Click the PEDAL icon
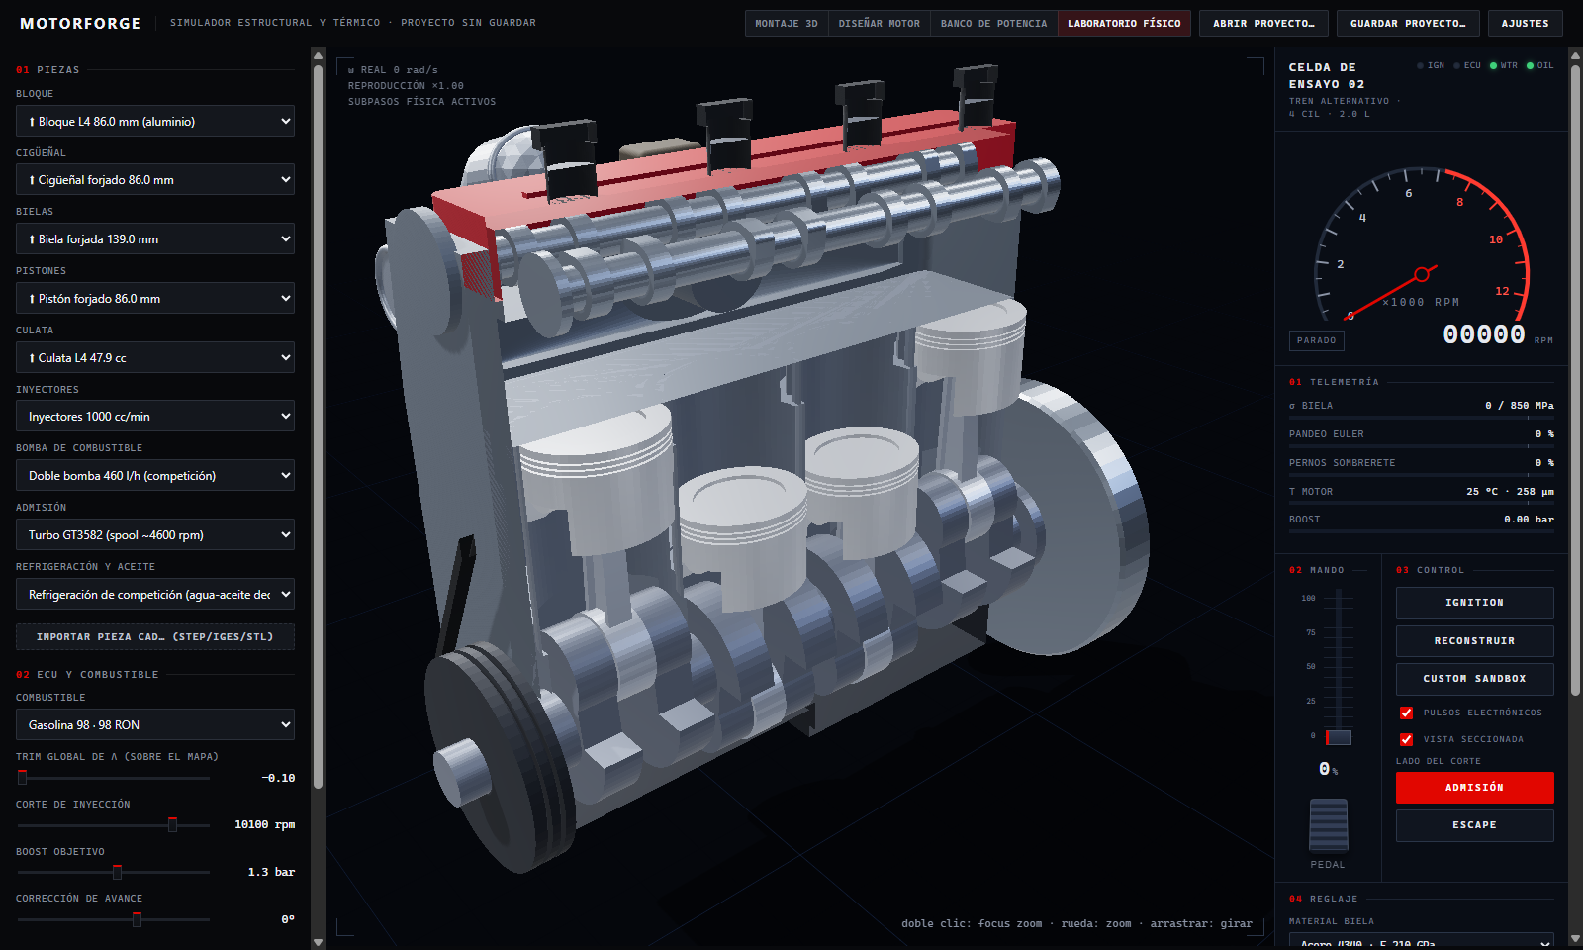Image resolution: width=1583 pixels, height=950 pixels. coord(1328,825)
